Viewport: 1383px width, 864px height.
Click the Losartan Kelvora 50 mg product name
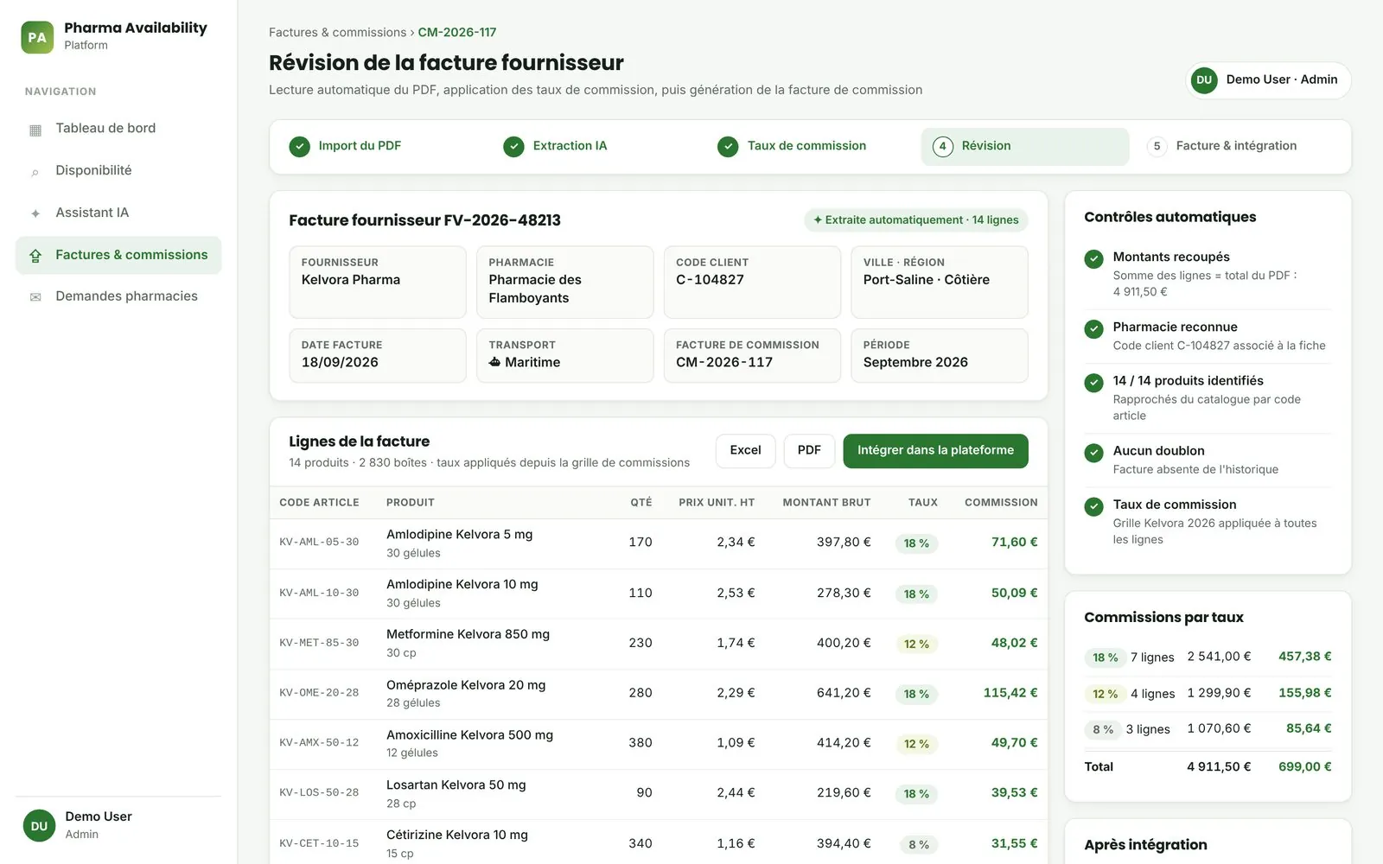coord(456,785)
